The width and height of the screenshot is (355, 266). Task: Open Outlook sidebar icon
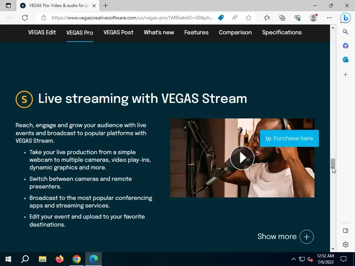point(346,60)
